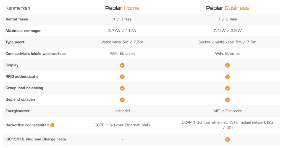Click the Backoffice connectiviteit info icon

point(52,125)
